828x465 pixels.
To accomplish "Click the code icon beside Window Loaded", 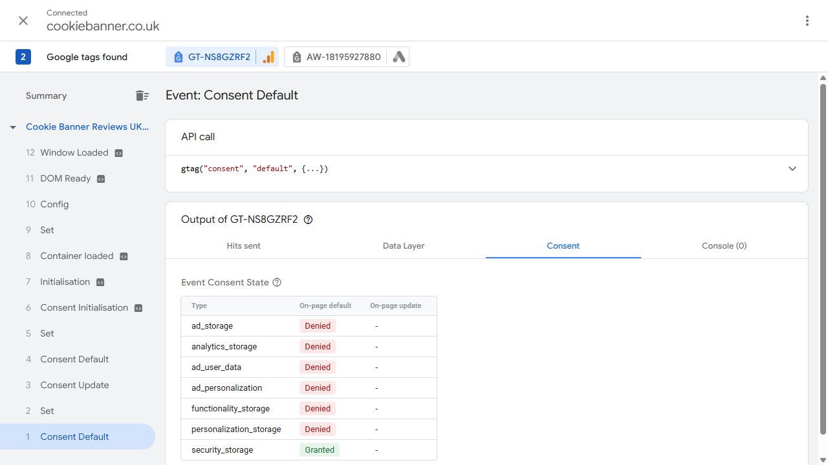I will coord(118,153).
